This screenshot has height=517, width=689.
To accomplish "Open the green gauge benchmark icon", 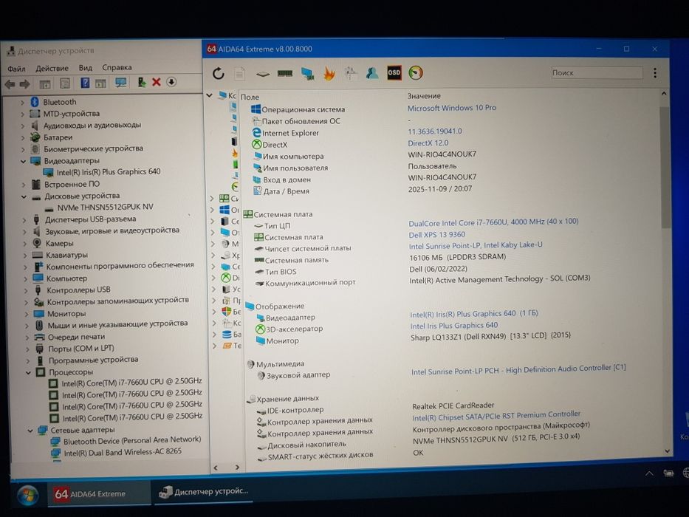I will pos(416,72).
